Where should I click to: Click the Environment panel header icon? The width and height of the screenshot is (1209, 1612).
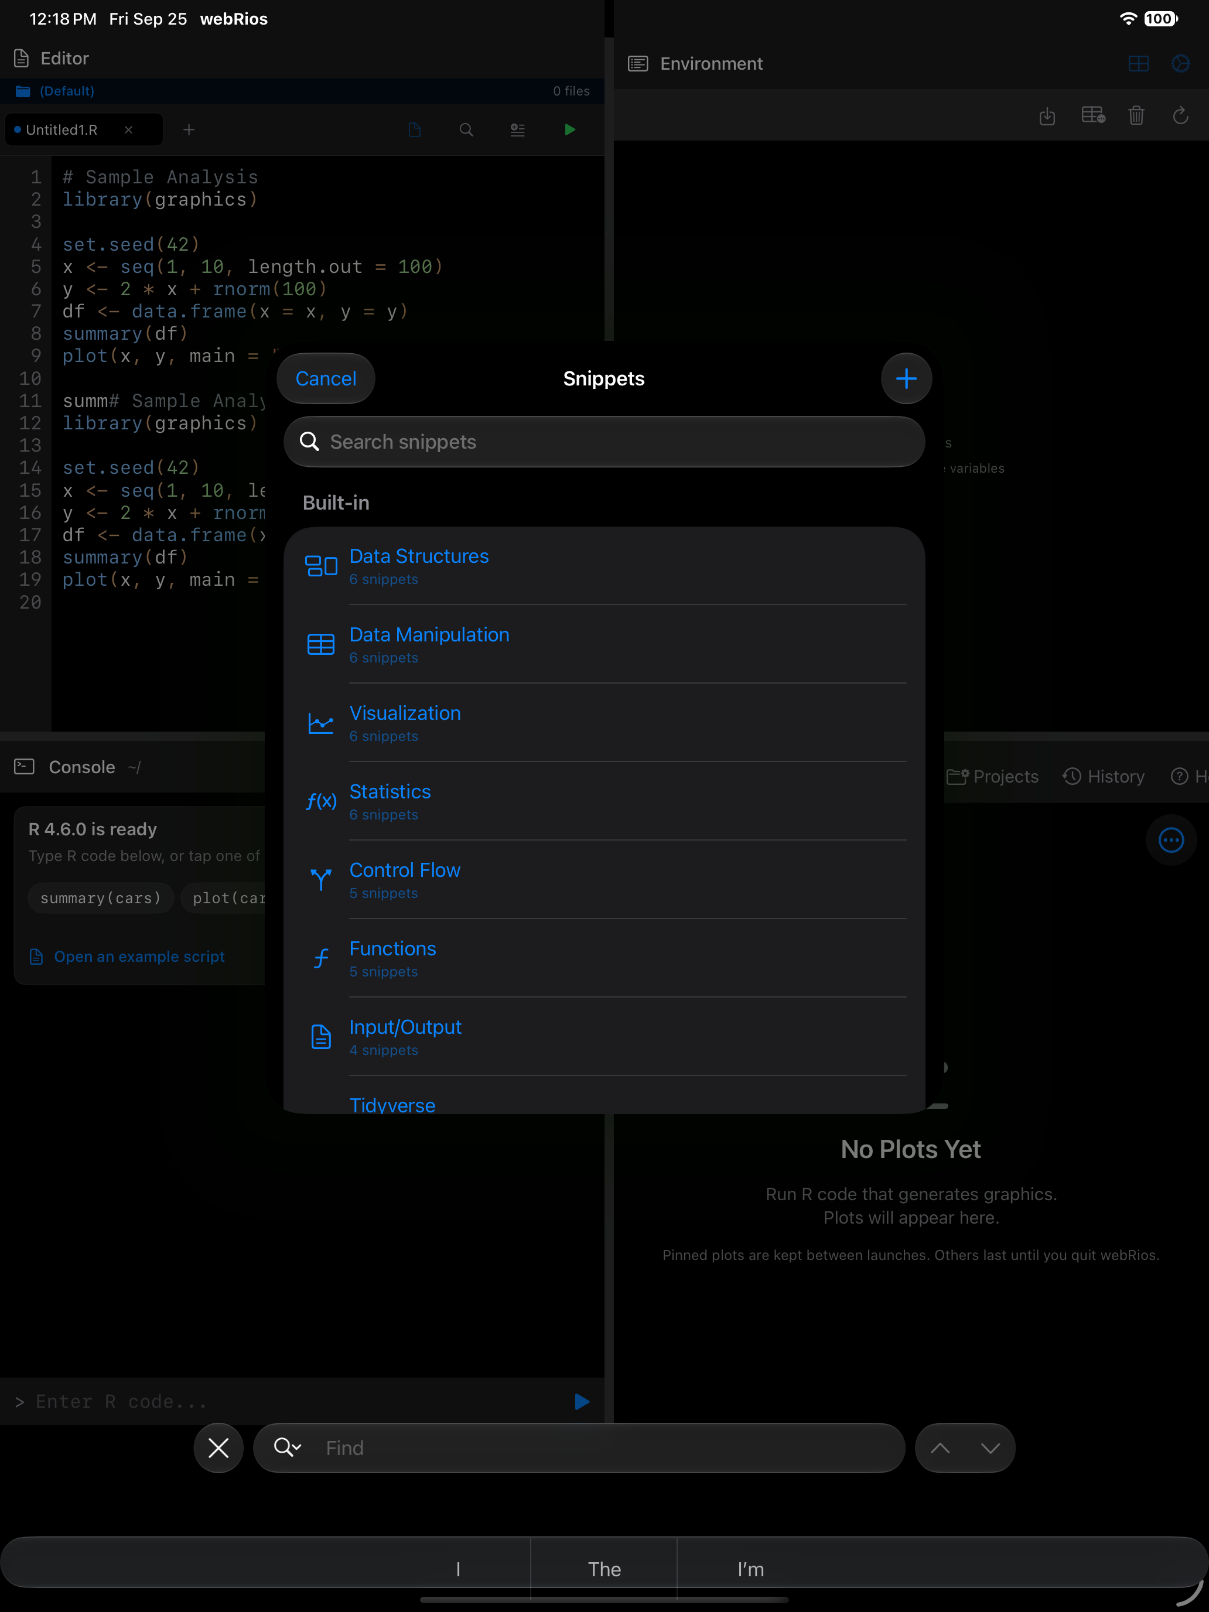tap(638, 64)
